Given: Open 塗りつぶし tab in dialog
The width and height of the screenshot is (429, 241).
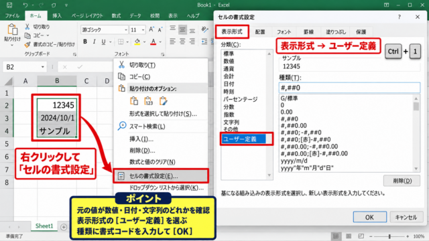Looking at the screenshot, I should pyautogui.click(x=336, y=32).
